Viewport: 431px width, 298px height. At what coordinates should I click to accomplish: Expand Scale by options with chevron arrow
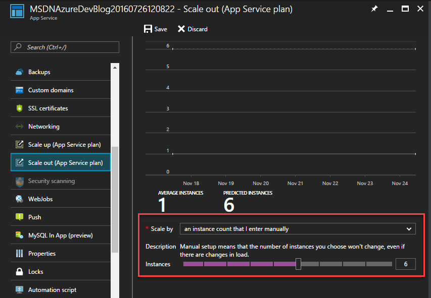click(x=409, y=229)
